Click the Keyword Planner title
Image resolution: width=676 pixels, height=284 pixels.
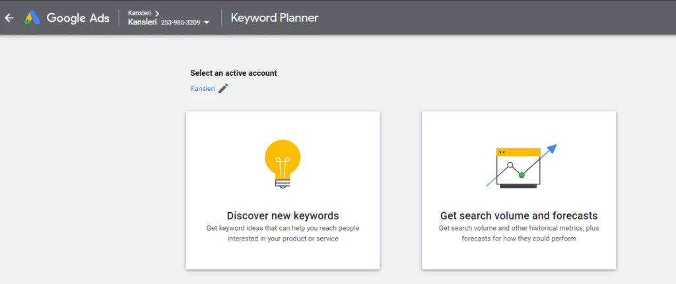coord(275,18)
